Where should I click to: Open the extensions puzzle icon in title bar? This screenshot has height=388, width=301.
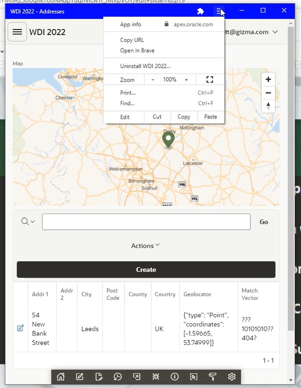[x=200, y=11]
